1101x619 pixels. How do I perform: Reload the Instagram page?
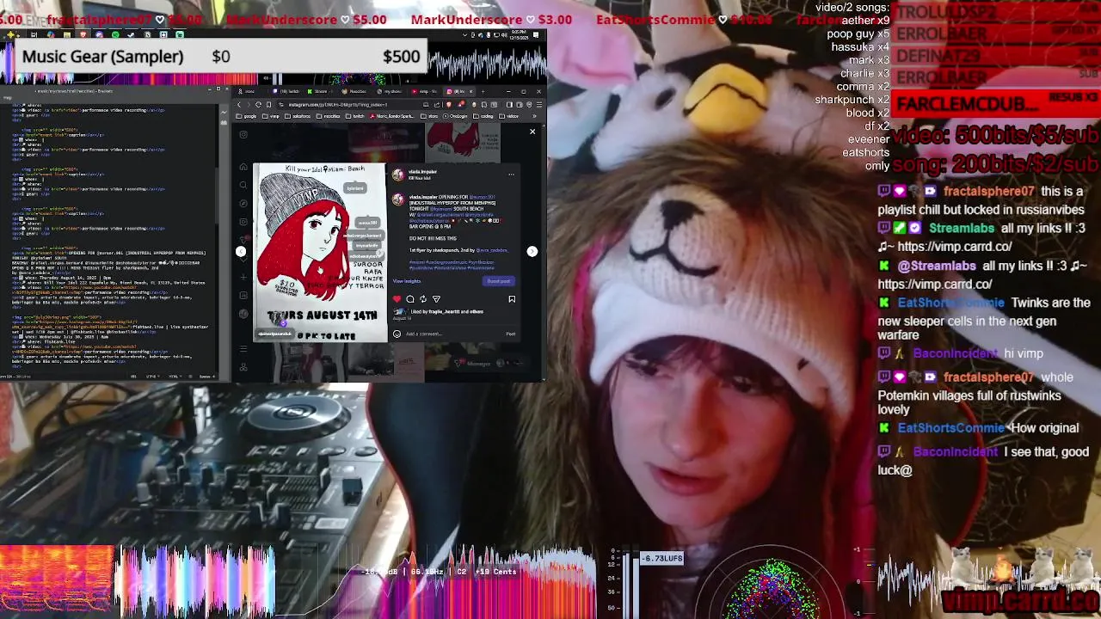coord(258,105)
